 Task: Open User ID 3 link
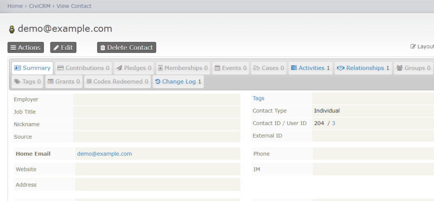(333, 123)
